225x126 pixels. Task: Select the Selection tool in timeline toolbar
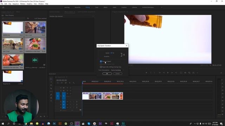pos(51,79)
